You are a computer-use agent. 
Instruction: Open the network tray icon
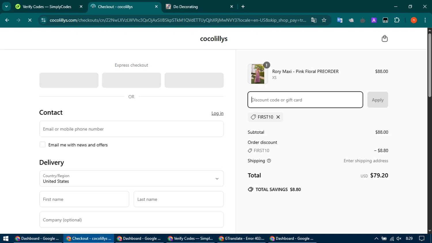coord(392,238)
